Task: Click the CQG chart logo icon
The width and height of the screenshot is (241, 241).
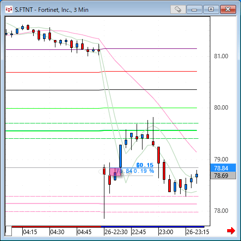Action: click(x=9, y=9)
